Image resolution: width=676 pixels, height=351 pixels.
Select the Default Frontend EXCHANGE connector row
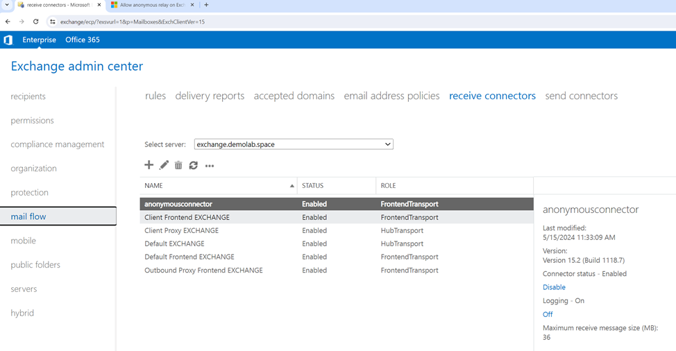click(189, 257)
